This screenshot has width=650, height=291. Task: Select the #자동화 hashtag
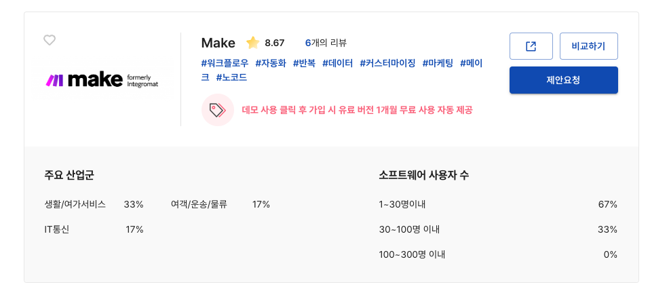[271, 63]
